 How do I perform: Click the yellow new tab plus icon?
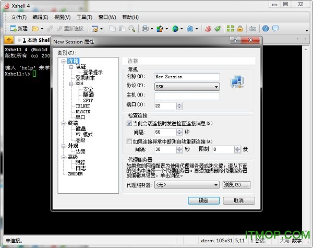click(x=9, y=40)
